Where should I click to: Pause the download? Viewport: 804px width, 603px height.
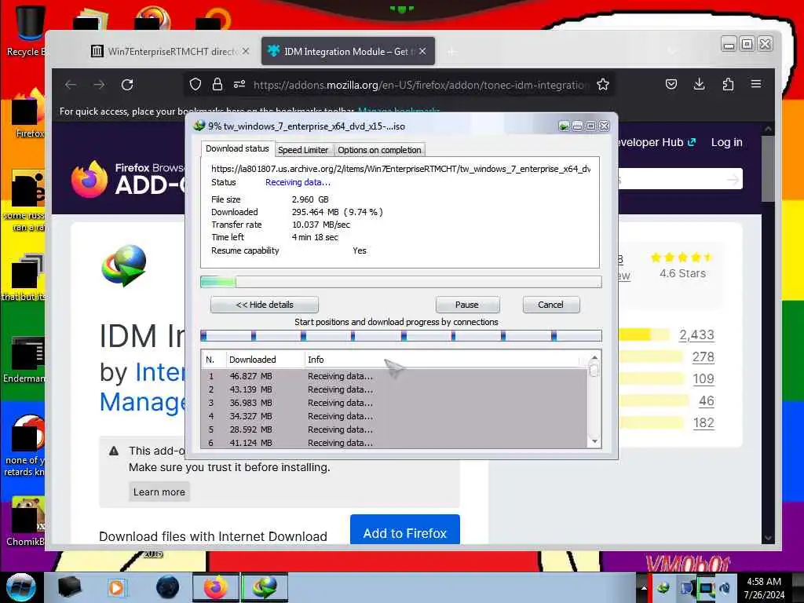(x=467, y=305)
